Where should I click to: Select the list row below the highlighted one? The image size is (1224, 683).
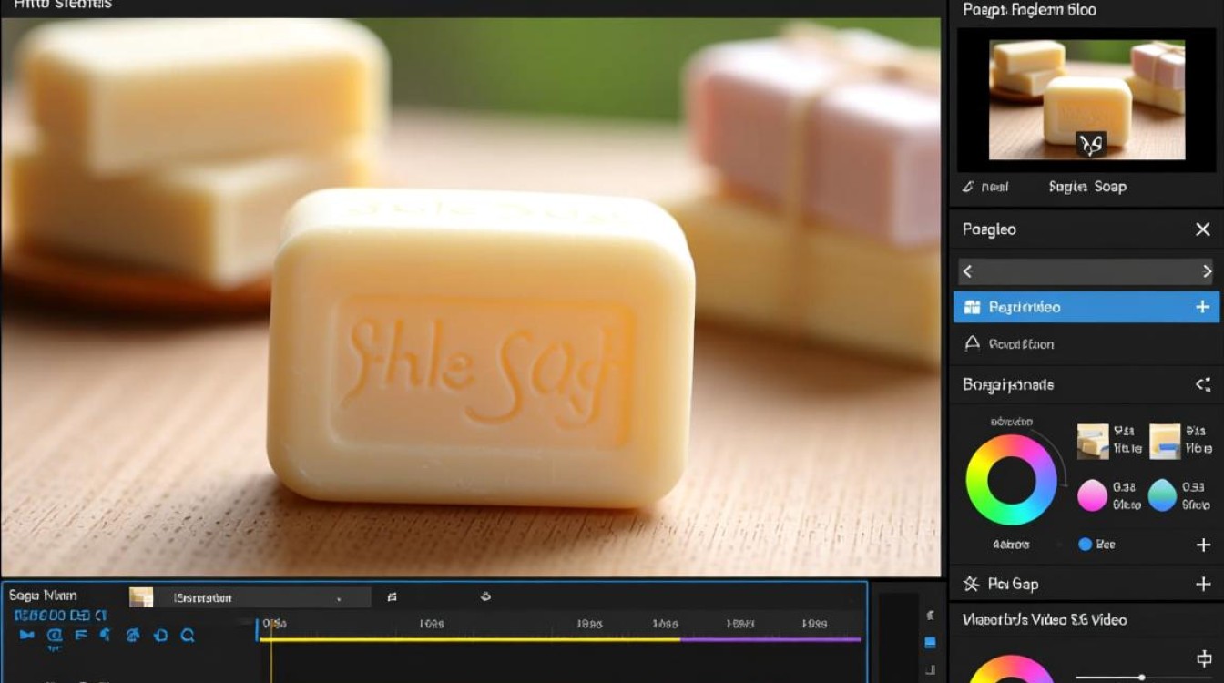(x=1086, y=344)
